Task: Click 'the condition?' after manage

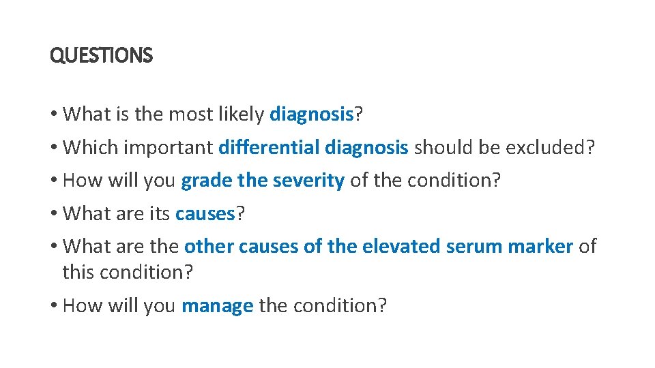Action: (x=323, y=305)
